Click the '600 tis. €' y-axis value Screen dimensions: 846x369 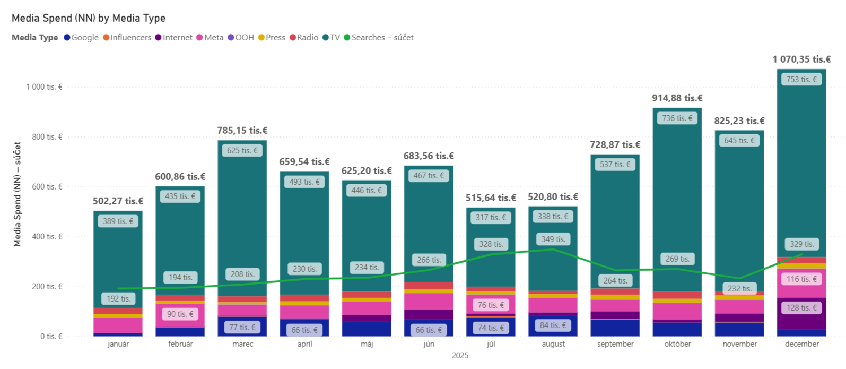point(47,187)
